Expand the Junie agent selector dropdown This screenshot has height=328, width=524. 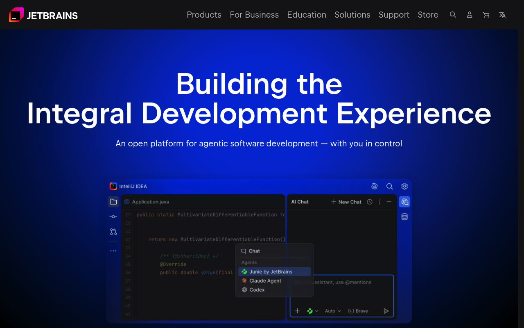[313, 311]
